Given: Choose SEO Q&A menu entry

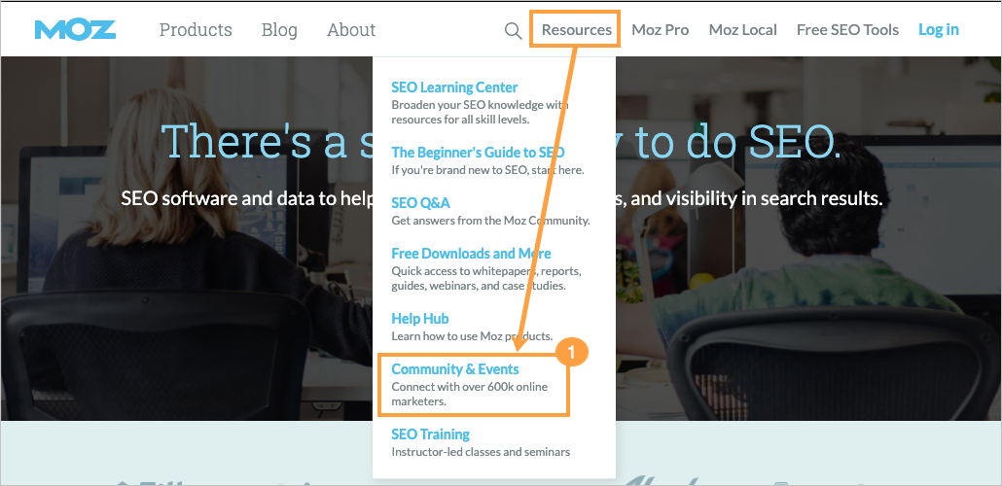Looking at the screenshot, I should point(420,202).
